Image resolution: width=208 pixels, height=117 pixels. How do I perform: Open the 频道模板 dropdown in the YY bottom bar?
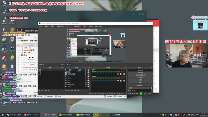[x=109, y=96]
